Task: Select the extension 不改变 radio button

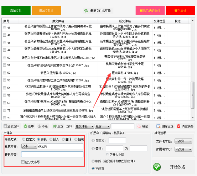Action: (x=93, y=168)
